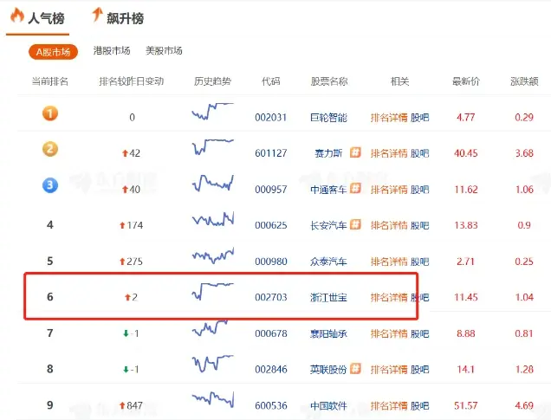
Task: Click the blue rank 3 medal icon
Action: [x=50, y=185]
